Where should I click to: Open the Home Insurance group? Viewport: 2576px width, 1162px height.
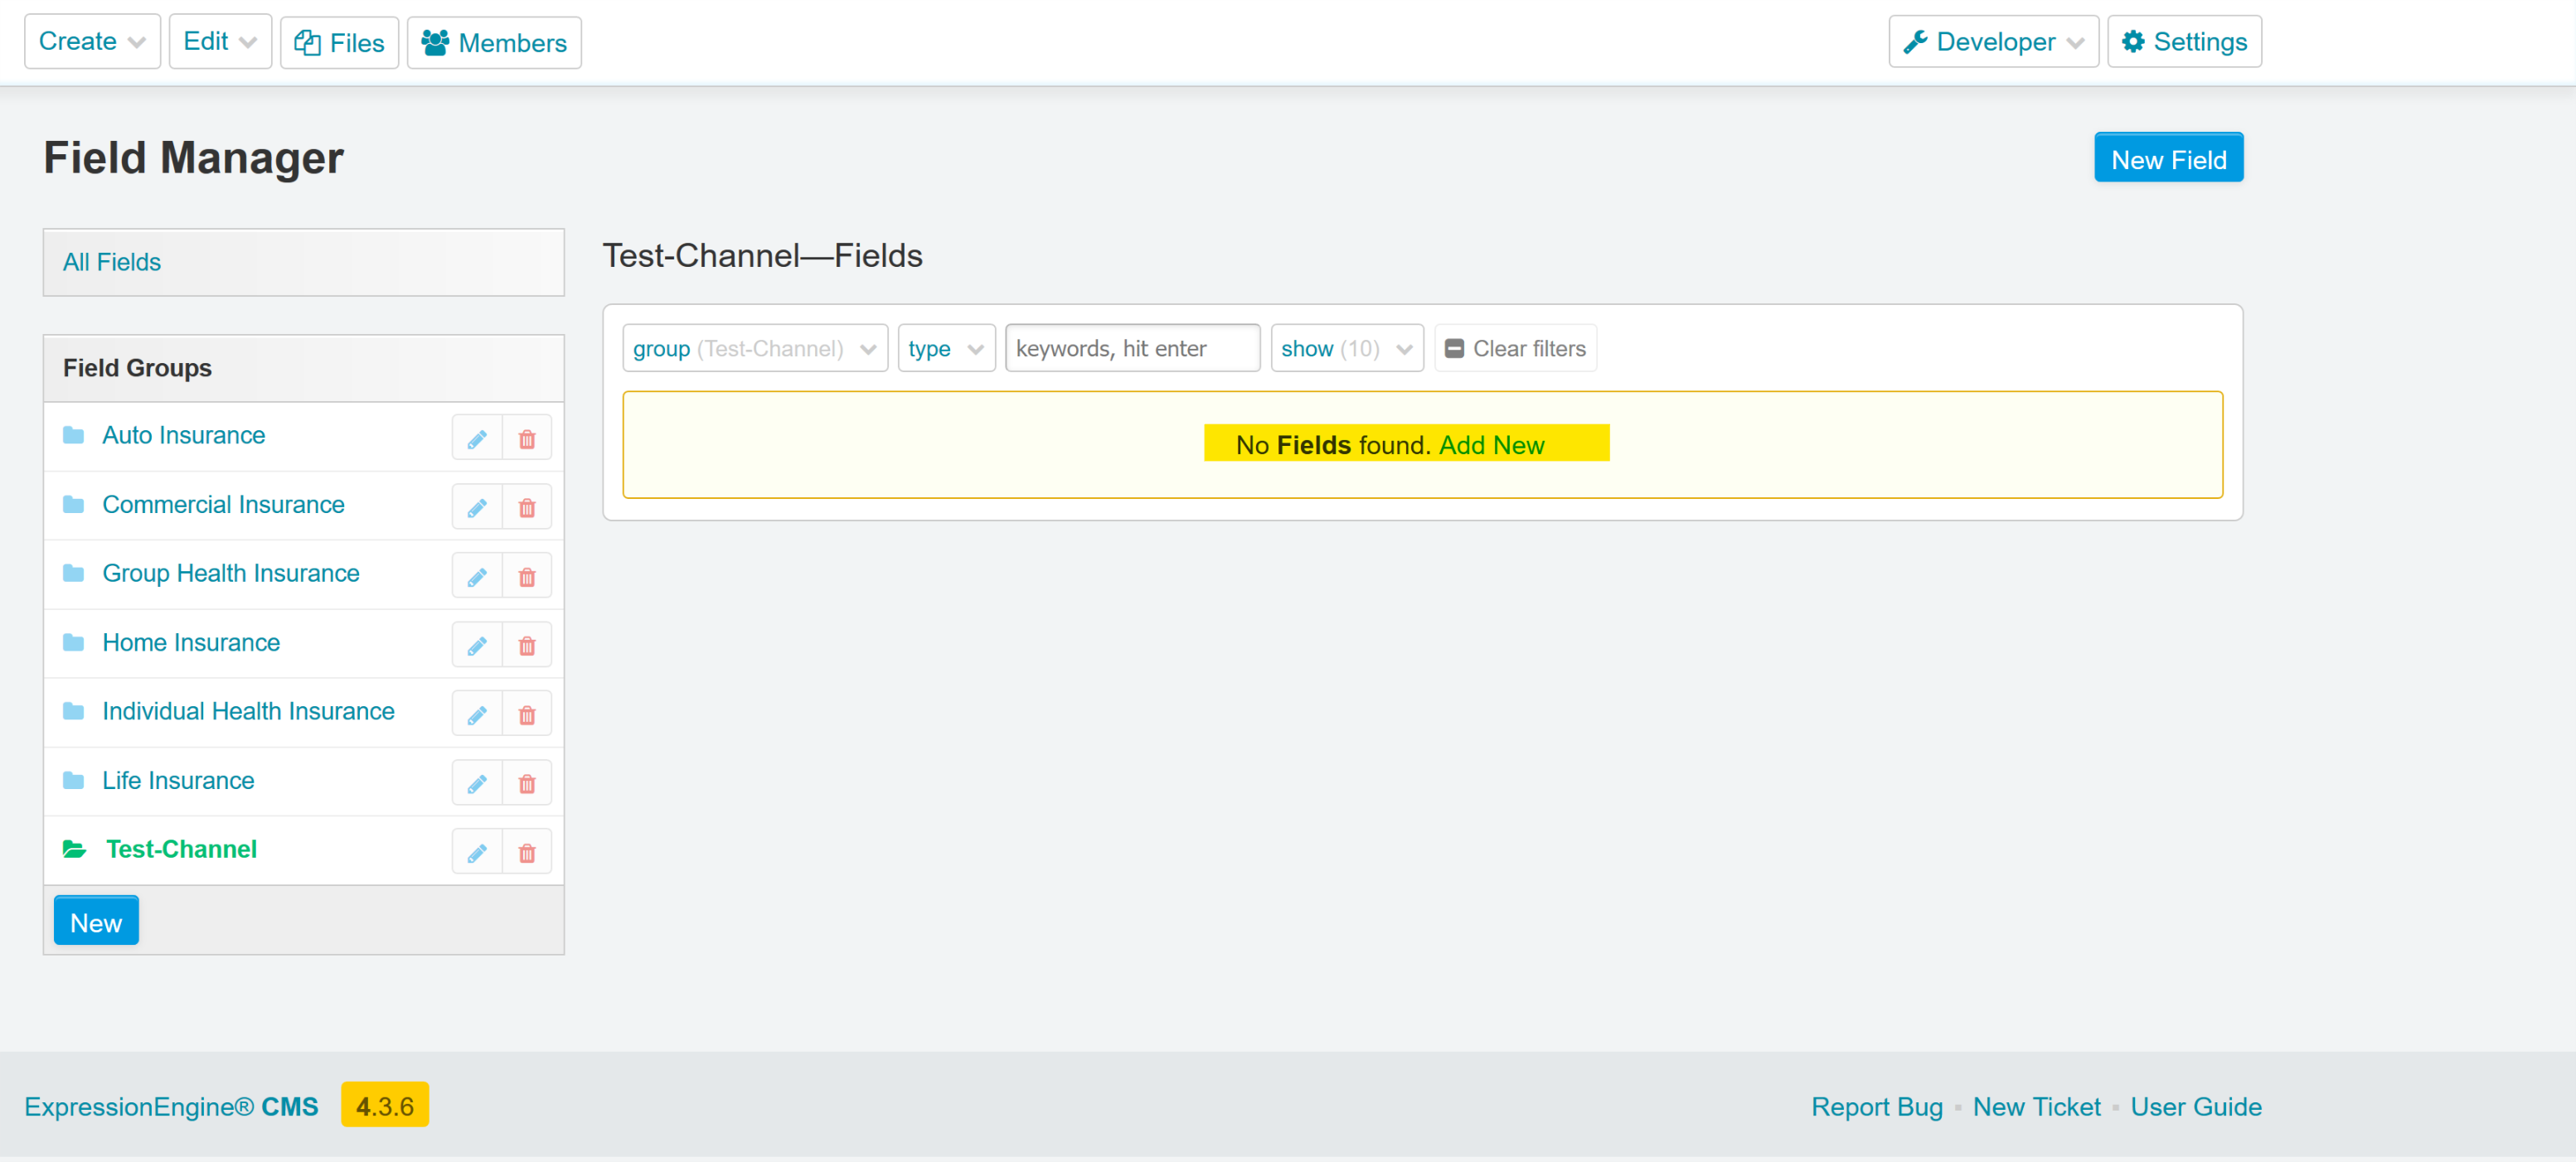tap(191, 642)
